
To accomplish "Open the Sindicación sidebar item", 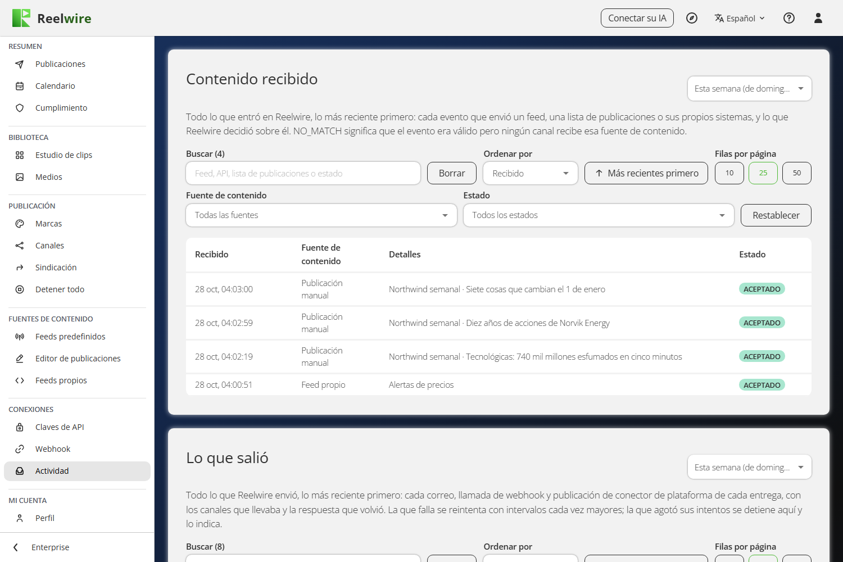I will (x=77, y=268).
